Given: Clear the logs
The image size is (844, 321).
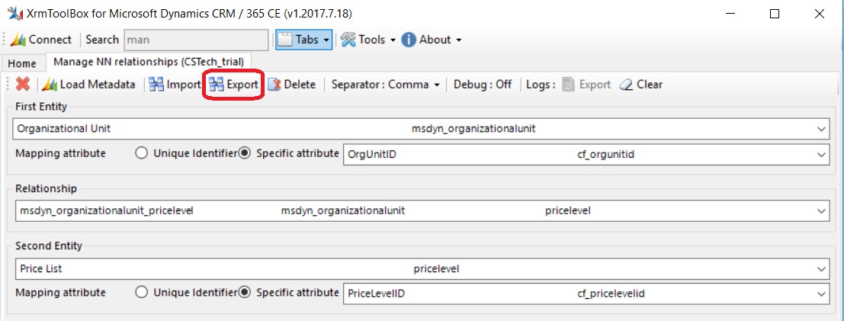Looking at the screenshot, I should 640,85.
